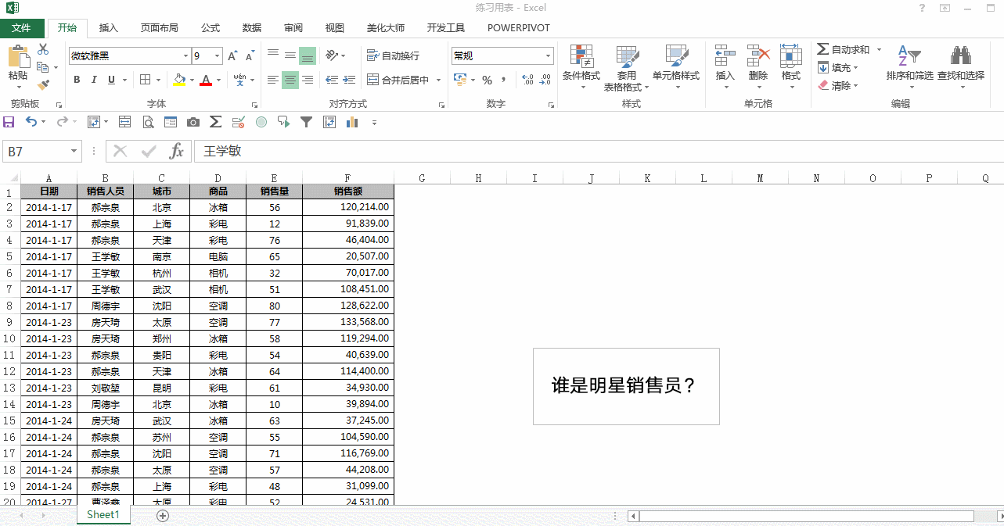Click the Sigma sum icon in quick access toolbar
The width and height of the screenshot is (1004, 526).
216,122
